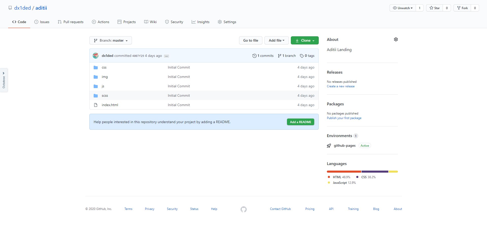Viewport: 487px width, 231px height.
Task: Click Publish your first package link
Action: 344,118
